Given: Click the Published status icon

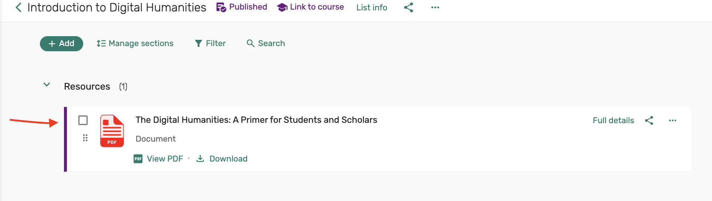Looking at the screenshot, I should [x=221, y=7].
